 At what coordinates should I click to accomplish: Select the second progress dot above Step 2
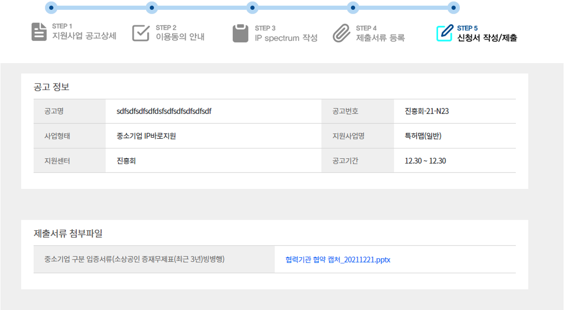[x=152, y=8]
